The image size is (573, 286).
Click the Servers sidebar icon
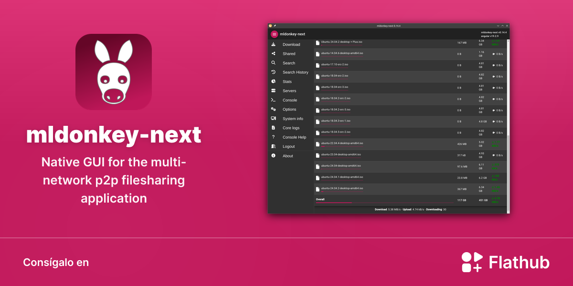[273, 91]
